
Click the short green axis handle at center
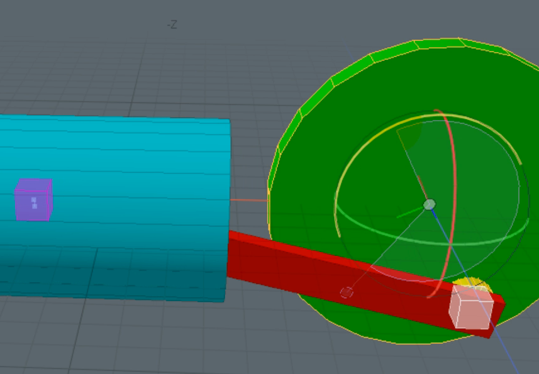tap(409, 212)
